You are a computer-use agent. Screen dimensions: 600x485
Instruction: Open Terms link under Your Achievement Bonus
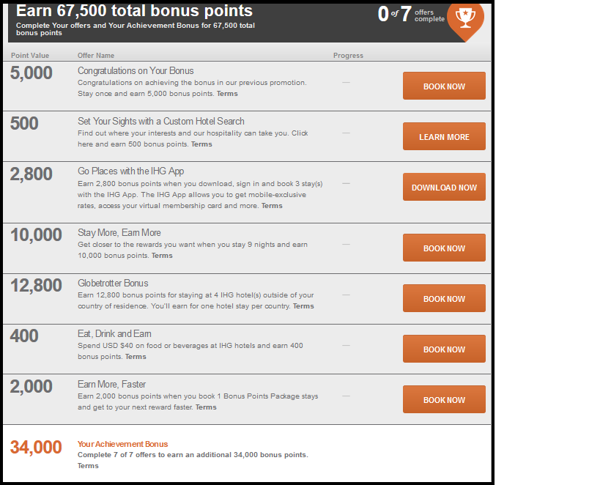(x=88, y=466)
